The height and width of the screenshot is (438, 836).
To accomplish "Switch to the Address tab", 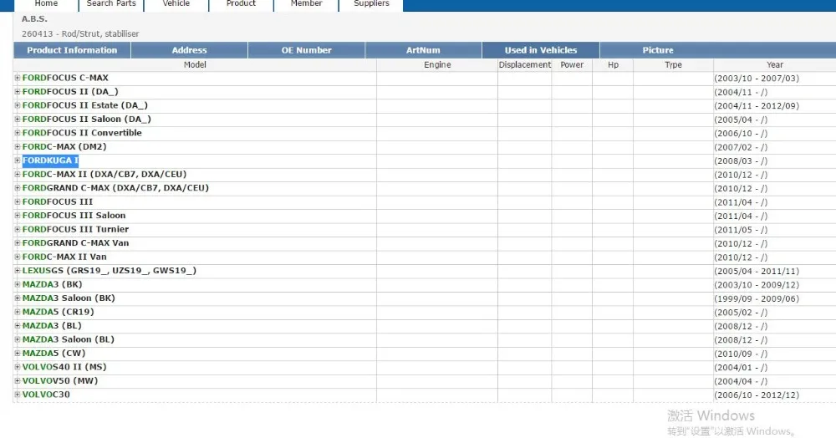I will [189, 50].
